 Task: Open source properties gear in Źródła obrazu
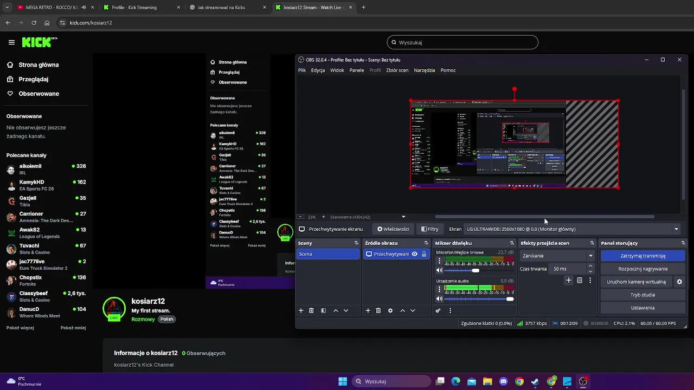tap(390, 310)
